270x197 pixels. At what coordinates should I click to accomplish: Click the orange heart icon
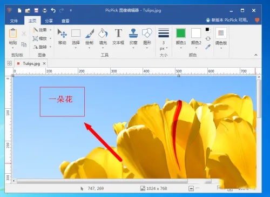coord(257,20)
